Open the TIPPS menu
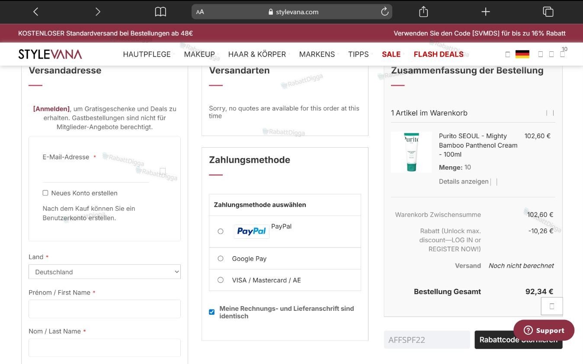This screenshot has width=583, height=364. pos(359,54)
